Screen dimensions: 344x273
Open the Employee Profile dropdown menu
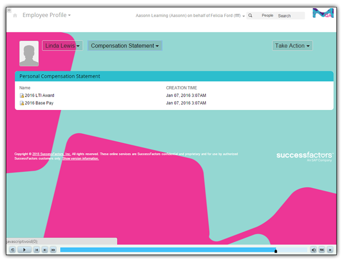47,15
